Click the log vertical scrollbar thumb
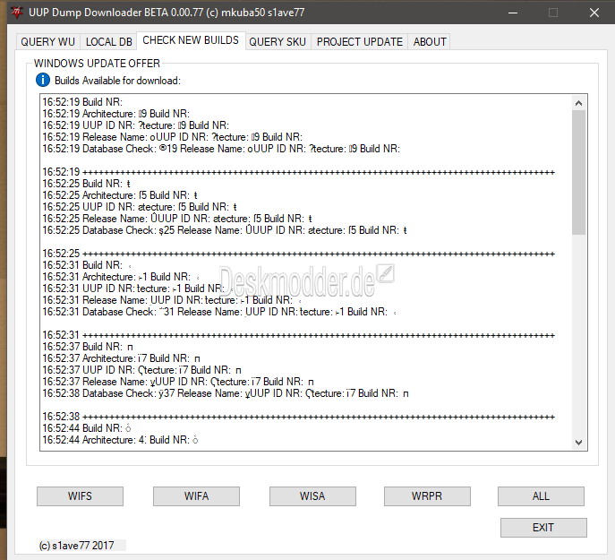The image size is (615, 560). (x=578, y=172)
